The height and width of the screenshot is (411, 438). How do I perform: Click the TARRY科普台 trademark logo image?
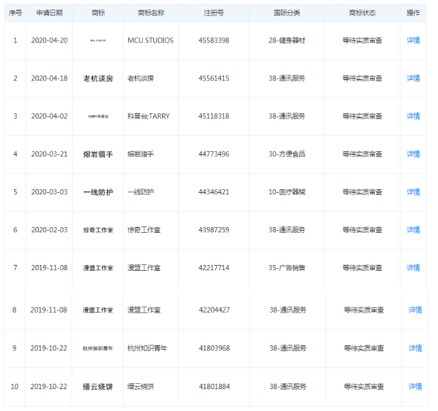[98, 116]
